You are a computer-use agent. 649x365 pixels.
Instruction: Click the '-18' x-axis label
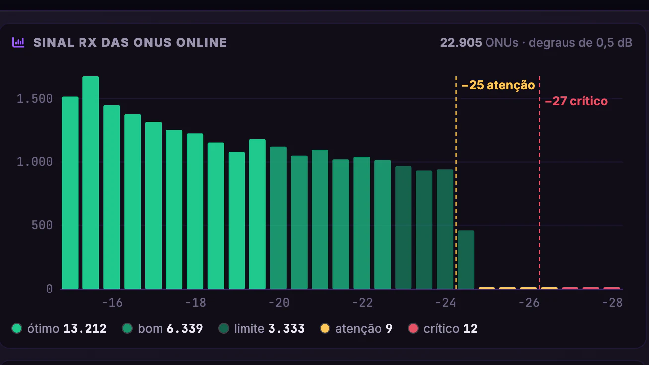pyautogui.click(x=195, y=303)
